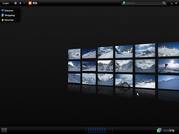Viewport: 179px width, 134px height.
Task: Click the magnifying glass search icon
Action: [164, 3]
